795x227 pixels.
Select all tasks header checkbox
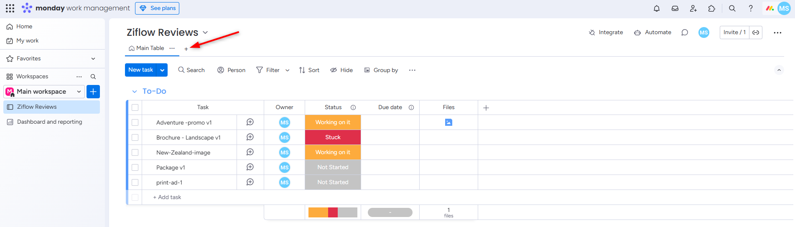(135, 107)
